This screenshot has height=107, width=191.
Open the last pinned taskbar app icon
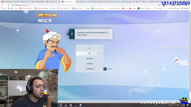(80, 105)
